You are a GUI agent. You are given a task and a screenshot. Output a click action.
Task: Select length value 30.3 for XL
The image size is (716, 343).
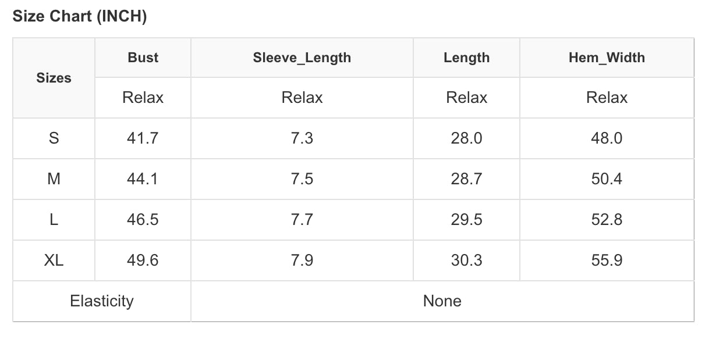pos(466,260)
